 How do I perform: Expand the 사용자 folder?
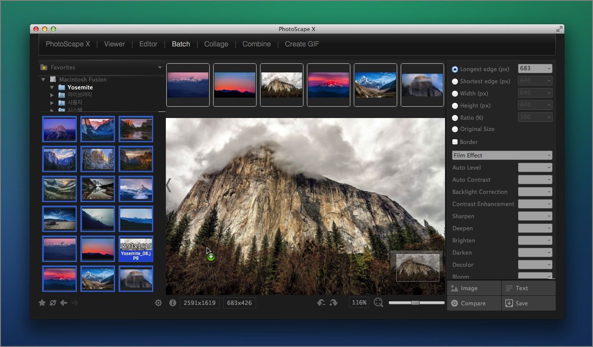click(52, 103)
